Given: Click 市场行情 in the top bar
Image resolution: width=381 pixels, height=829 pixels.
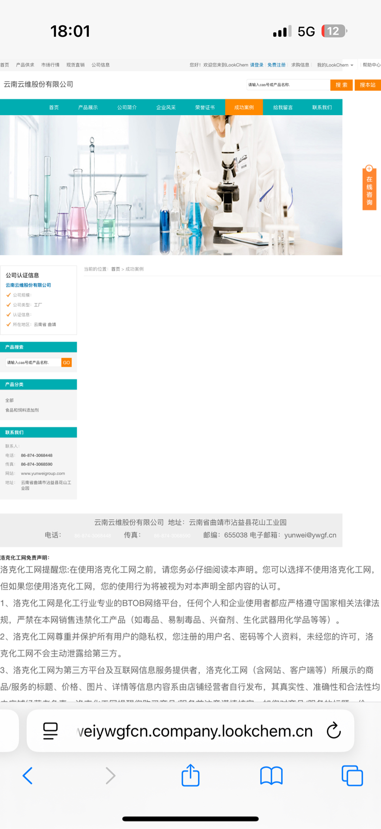Looking at the screenshot, I should (50, 65).
